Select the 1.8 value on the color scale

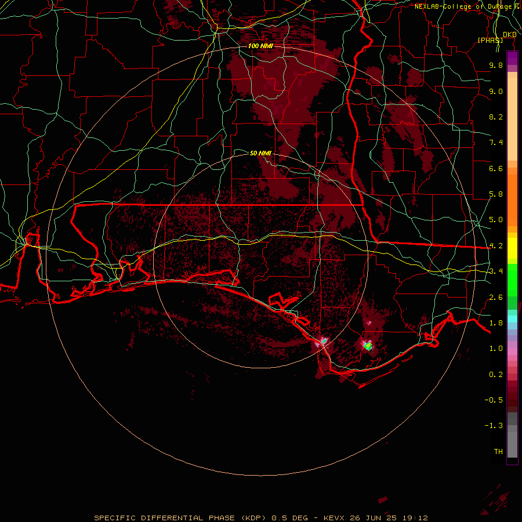(496, 323)
